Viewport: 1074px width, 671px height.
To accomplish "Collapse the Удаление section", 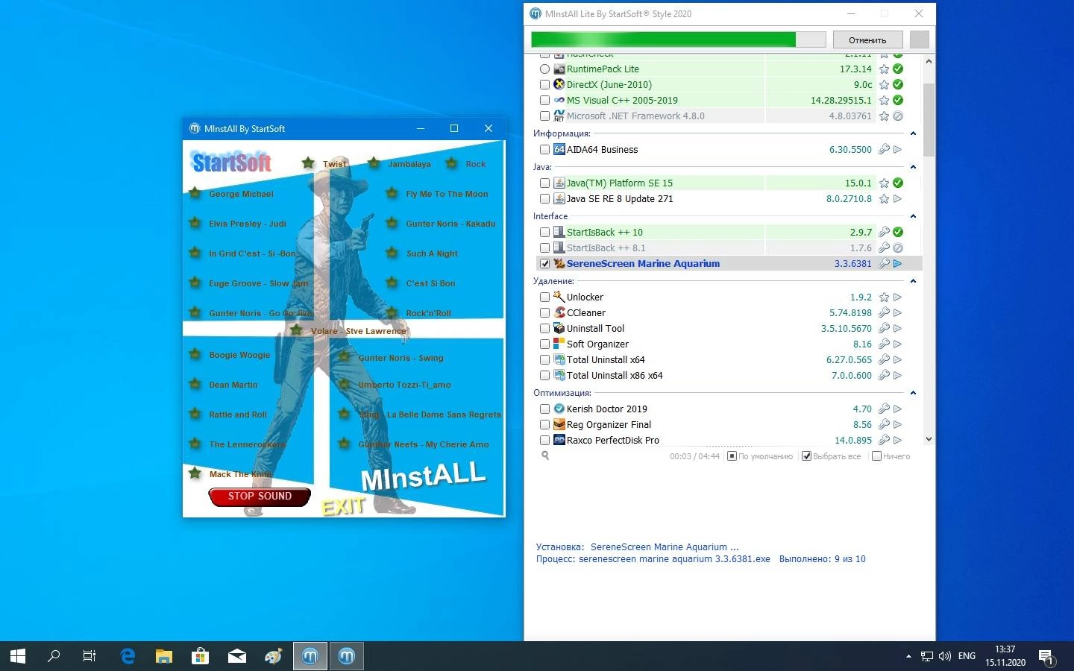I will pyautogui.click(x=913, y=281).
